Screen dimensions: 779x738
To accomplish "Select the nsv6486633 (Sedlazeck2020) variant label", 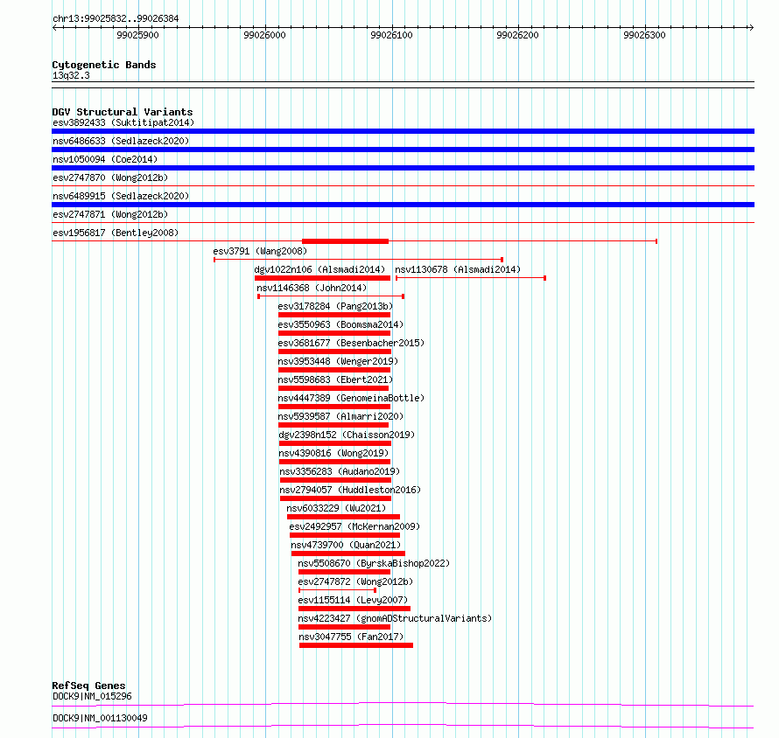I will [x=121, y=141].
